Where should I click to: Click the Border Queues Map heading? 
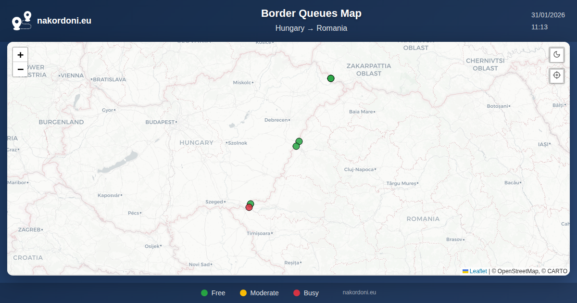pyautogui.click(x=311, y=13)
